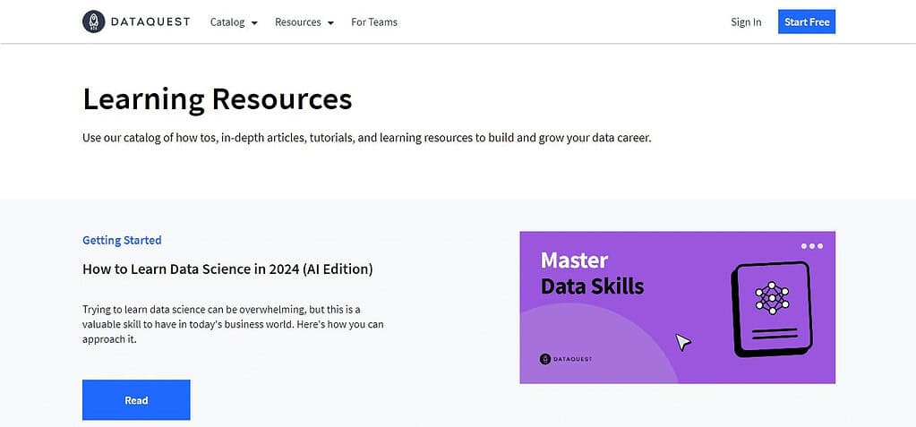Click the Start Free button
The width and height of the screenshot is (916, 427).
[807, 21]
